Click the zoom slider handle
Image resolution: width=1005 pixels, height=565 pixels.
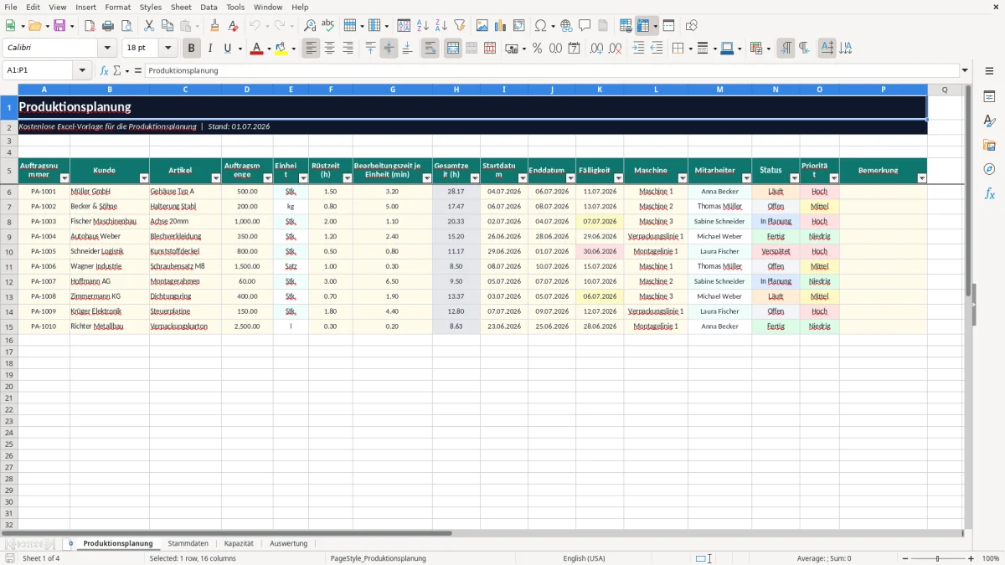pos(938,558)
